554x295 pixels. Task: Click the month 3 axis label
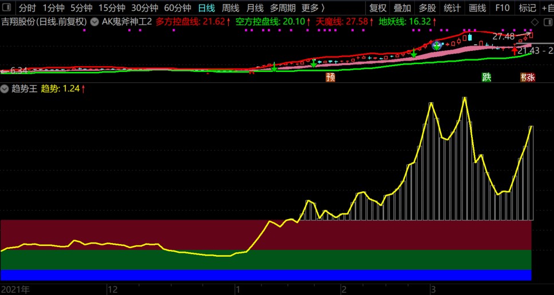433,290
